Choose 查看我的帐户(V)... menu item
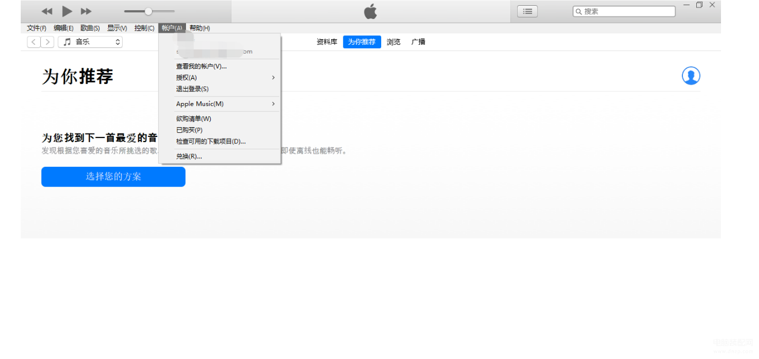759x359 pixels. [x=219, y=66]
